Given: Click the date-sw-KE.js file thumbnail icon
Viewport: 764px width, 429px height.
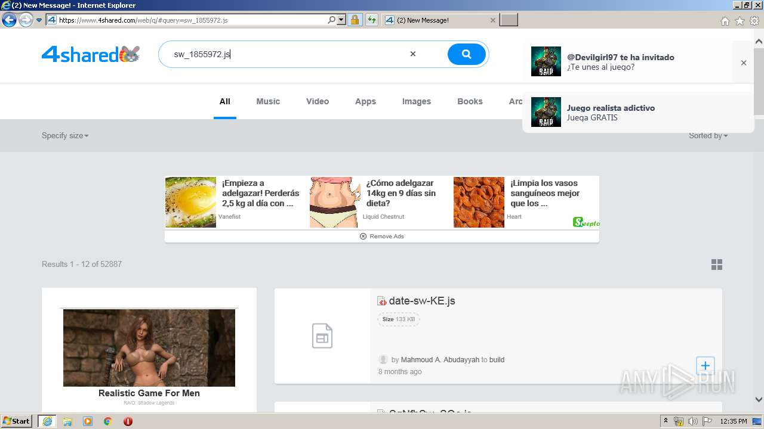Looking at the screenshot, I should point(322,336).
